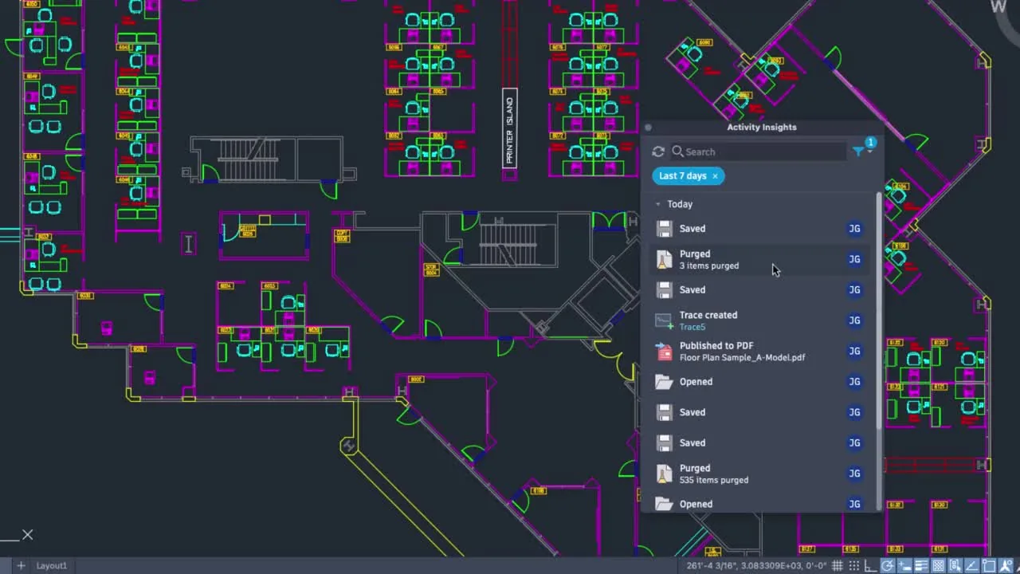Toggle the angle tracking icon in status bar
Screen dimensions: 1020x574
point(971,566)
